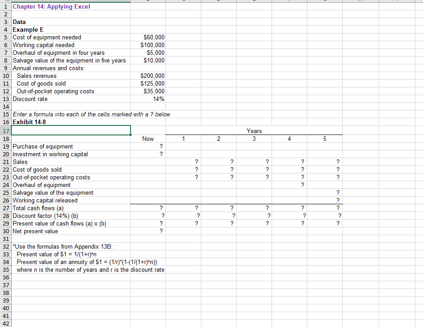Select Cost of goods sold '?' under year 2
The height and width of the screenshot is (327, 423).
pos(219,169)
